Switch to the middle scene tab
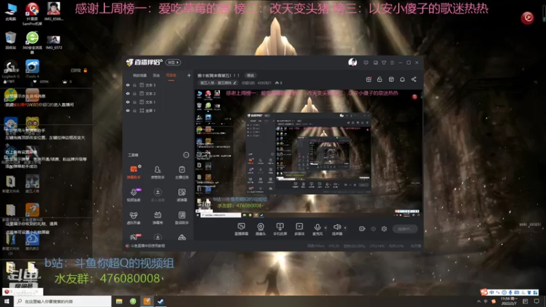This screenshot has width=546, height=307. click(x=156, y=76)
